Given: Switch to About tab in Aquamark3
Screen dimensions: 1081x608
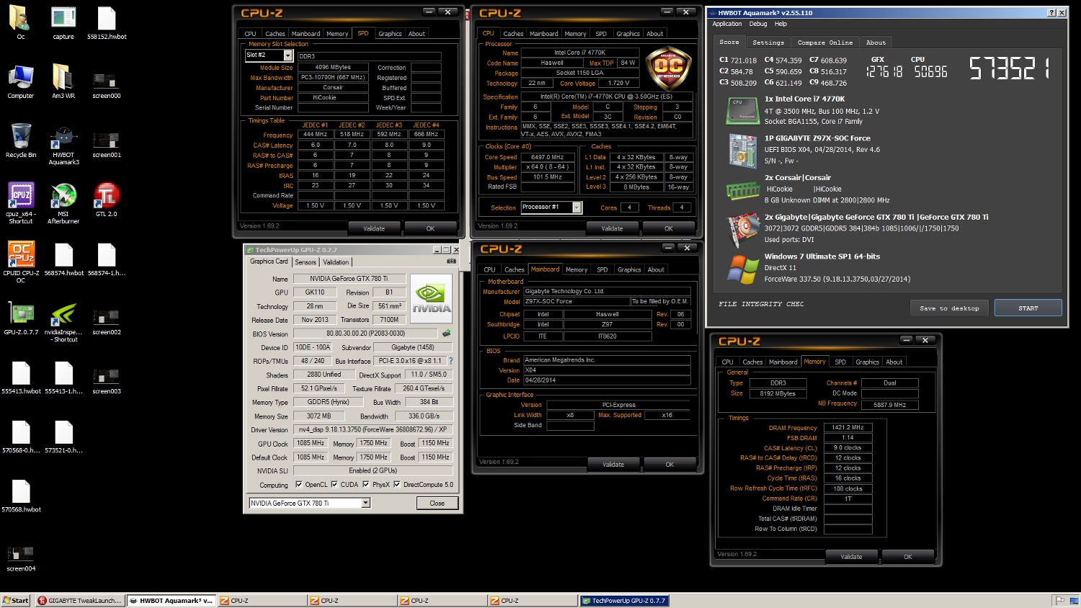Looking at the screenshot, I should 876,43.
